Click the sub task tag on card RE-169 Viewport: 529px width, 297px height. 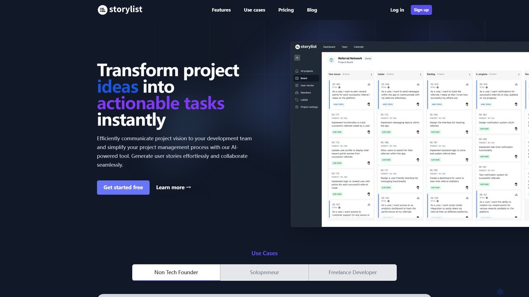[484, 156]
